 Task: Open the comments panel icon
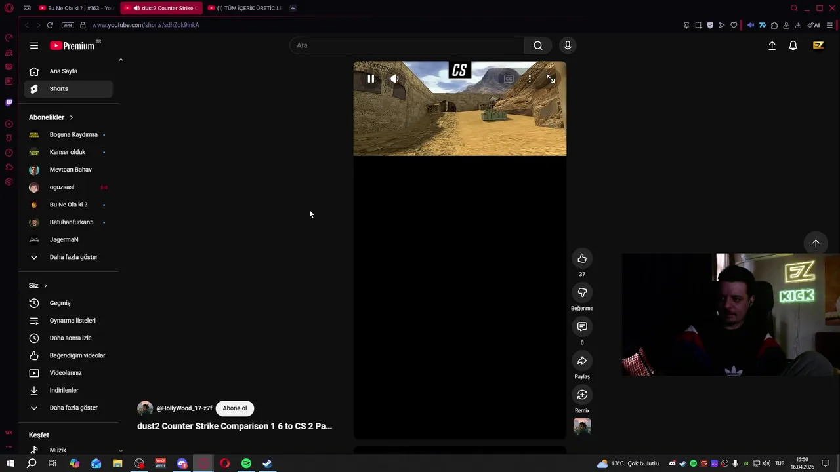click(582, 326)
